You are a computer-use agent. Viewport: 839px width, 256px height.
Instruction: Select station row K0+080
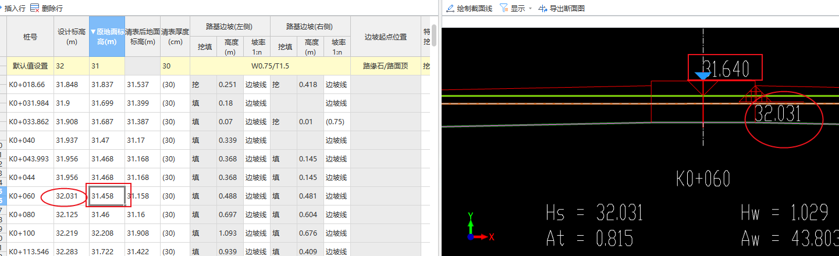pos(30,215)
